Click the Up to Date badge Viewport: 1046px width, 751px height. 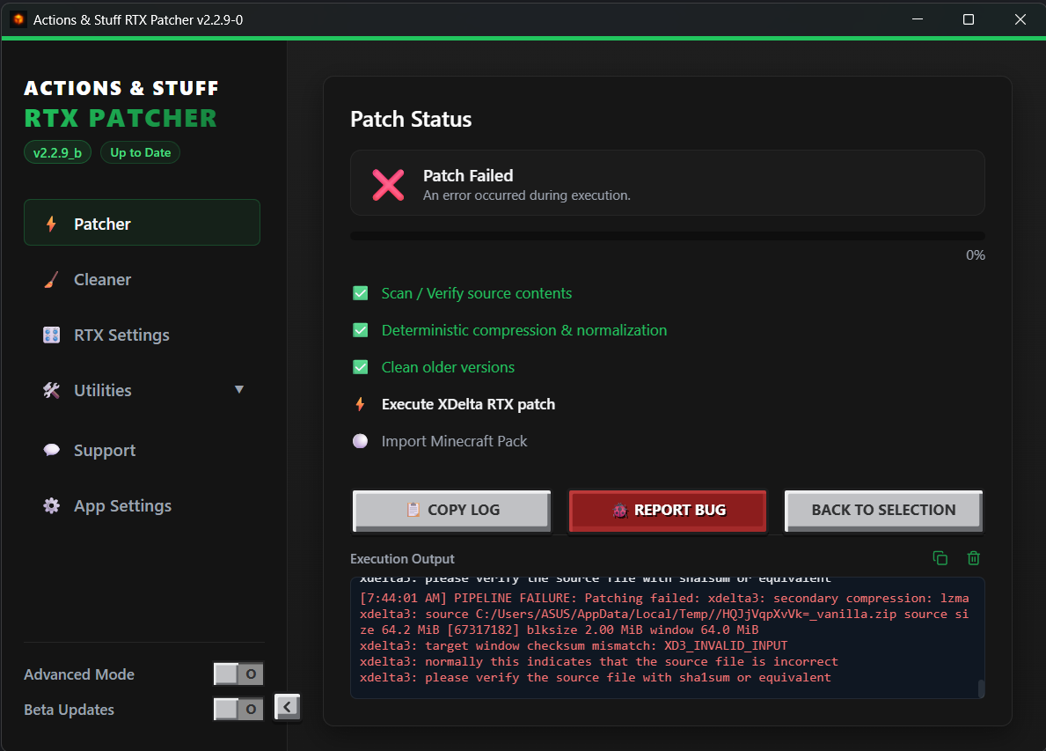click(x=140, y=152)
